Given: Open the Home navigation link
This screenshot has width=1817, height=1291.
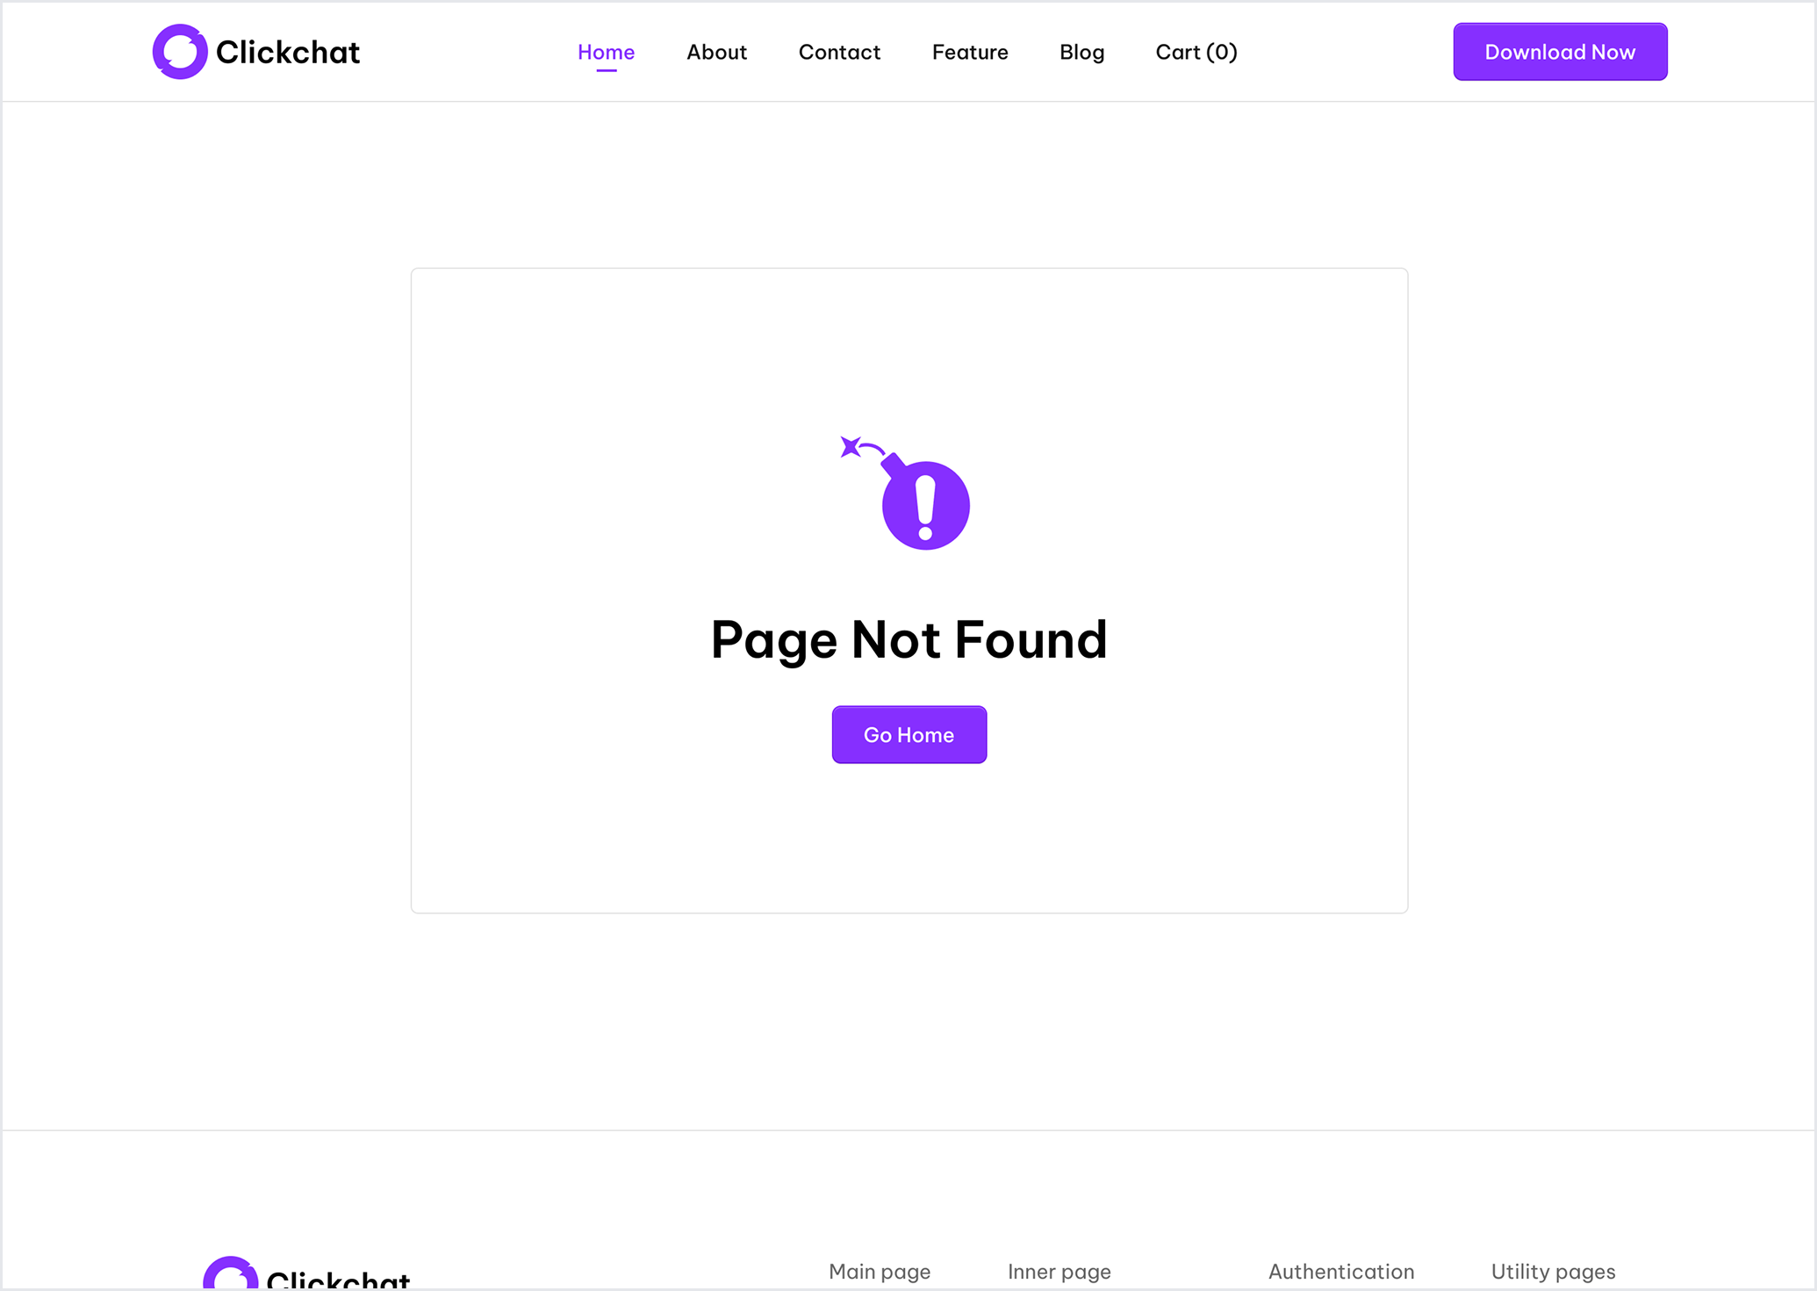Looking at the screenshot, I should 606,53.
